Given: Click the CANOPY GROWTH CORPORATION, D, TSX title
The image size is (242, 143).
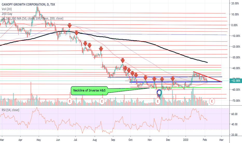Looking at the screenshot, I should (x=28, y=4).
